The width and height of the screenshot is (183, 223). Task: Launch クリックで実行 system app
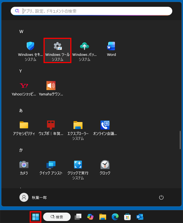pos(78,170)
